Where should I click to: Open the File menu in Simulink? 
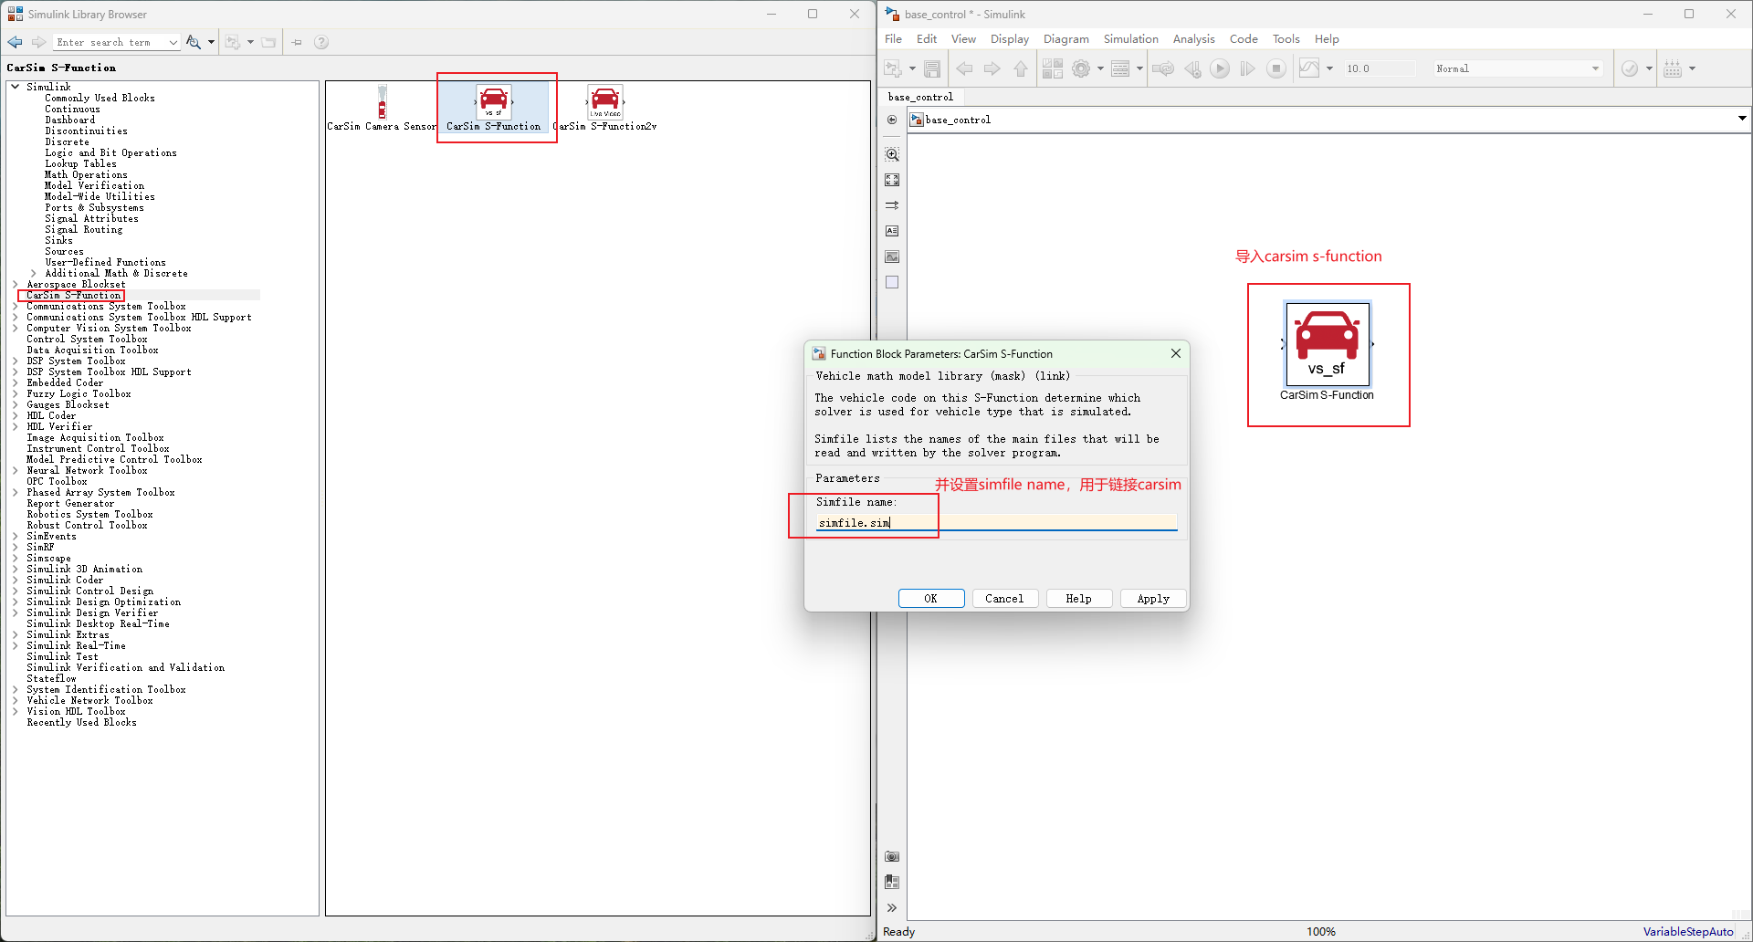(893, 38)
